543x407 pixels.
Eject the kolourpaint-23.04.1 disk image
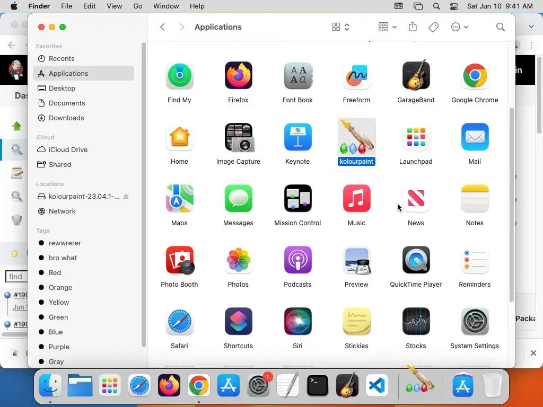pos(126,196)
